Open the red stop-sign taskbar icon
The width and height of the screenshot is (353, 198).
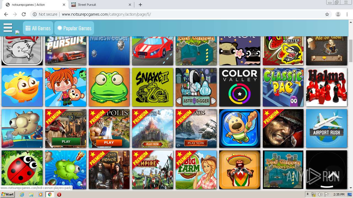[59, 194]
